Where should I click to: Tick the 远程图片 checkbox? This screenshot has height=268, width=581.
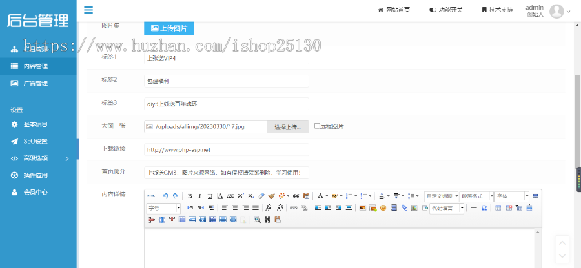pyautogui.click(x=317, y=126)
